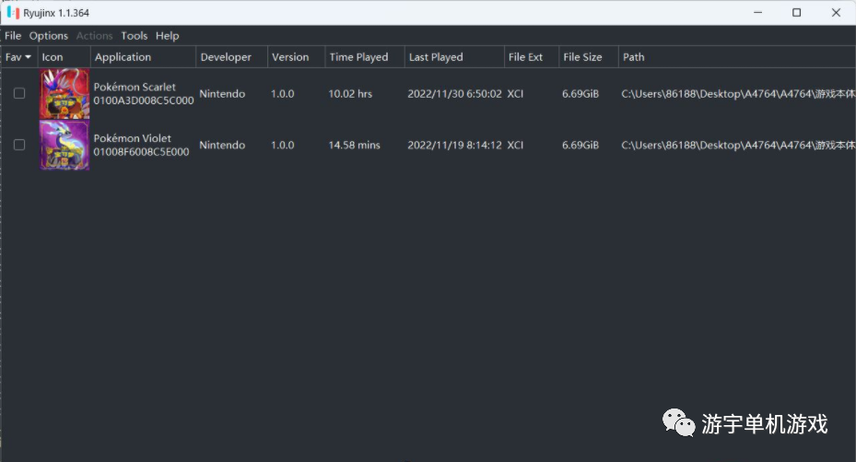Minimize the Ryujinx window
Image resolution: width=856 pixels, height=462 pixels.
[757, 13]
